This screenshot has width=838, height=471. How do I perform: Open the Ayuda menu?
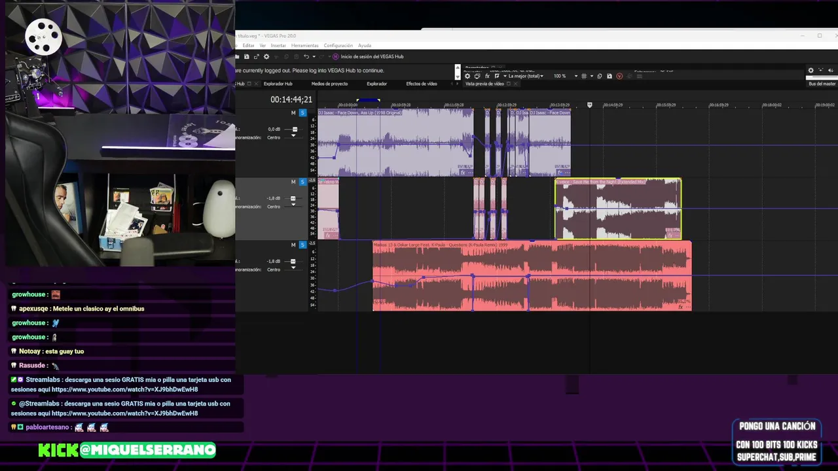(x=365, y=46)
